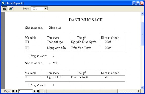Click the horizontal scrollbar left arrow
Image resolution: width=145 pixels, height=94 pixels.
[x=45, y=91]
